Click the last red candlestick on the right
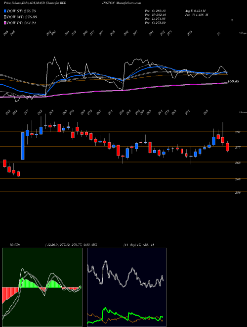Screen dimensions: 247x327 227,147
